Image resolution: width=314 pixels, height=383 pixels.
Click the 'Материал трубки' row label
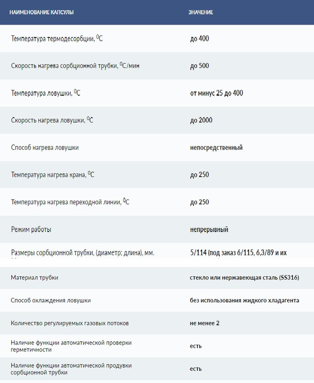pos(34,278)
